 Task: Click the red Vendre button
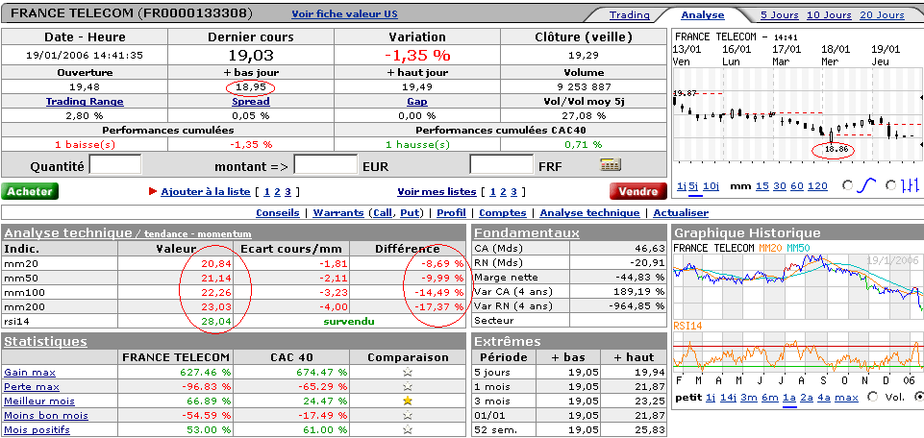638,191
